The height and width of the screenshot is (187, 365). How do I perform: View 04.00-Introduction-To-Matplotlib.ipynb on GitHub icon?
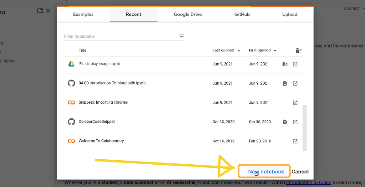(285, 84)
